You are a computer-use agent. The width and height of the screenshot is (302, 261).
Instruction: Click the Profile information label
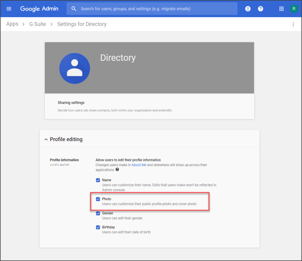pyautogui.click(x=64, y=160)
